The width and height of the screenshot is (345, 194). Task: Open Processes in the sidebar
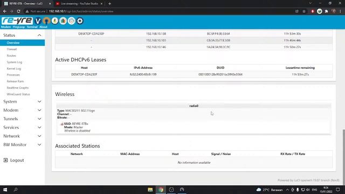13,75
